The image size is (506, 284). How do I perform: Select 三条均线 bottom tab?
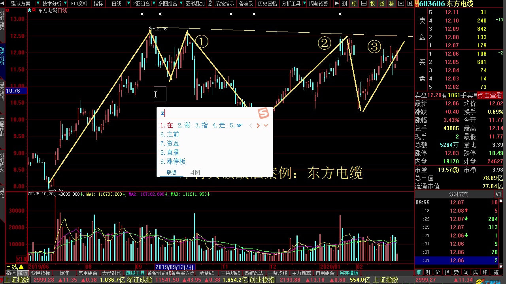(230, 273)
